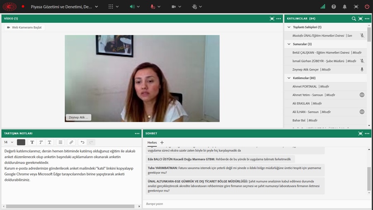Click the Buraya yazın chat input field

click(258, 204)
